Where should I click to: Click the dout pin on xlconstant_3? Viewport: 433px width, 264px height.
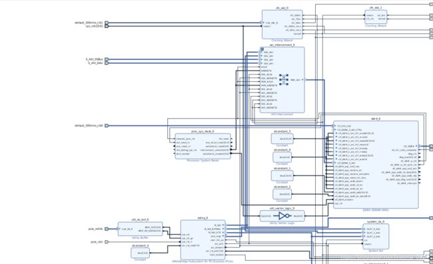point(286,139)
